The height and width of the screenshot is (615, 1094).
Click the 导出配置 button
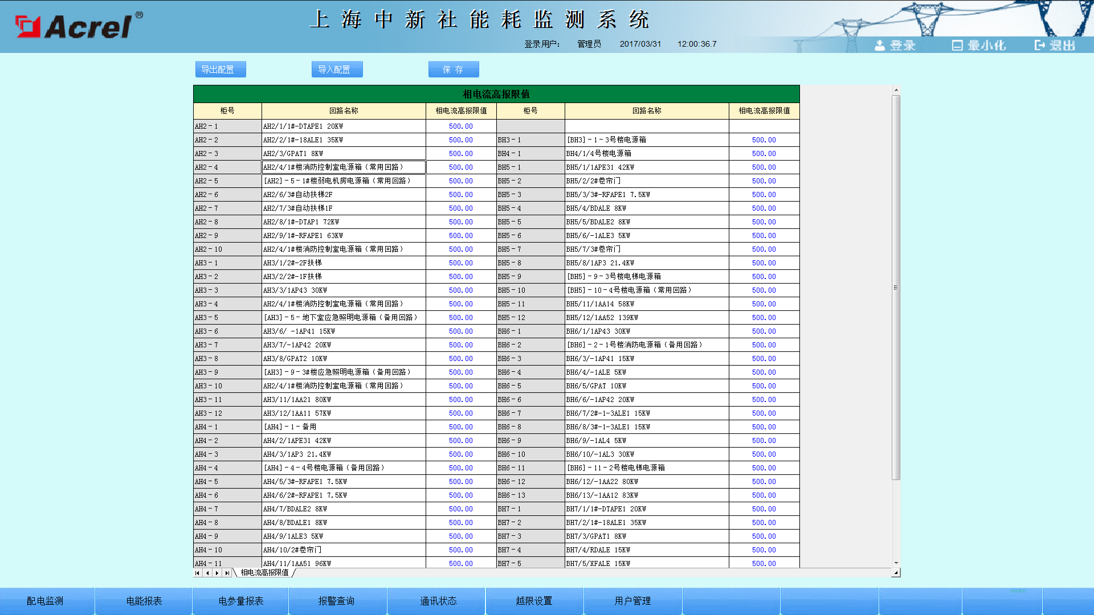(x=221, y=69)
